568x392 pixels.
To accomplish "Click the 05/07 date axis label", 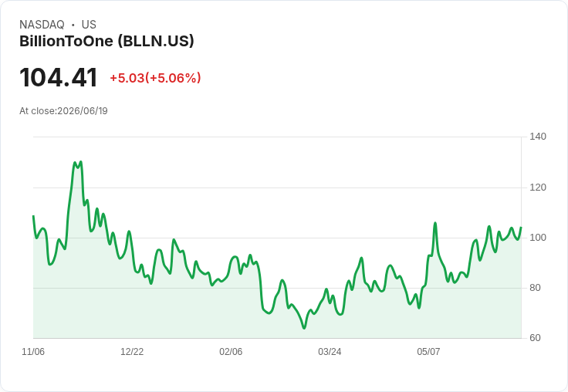I will [428, 351].
